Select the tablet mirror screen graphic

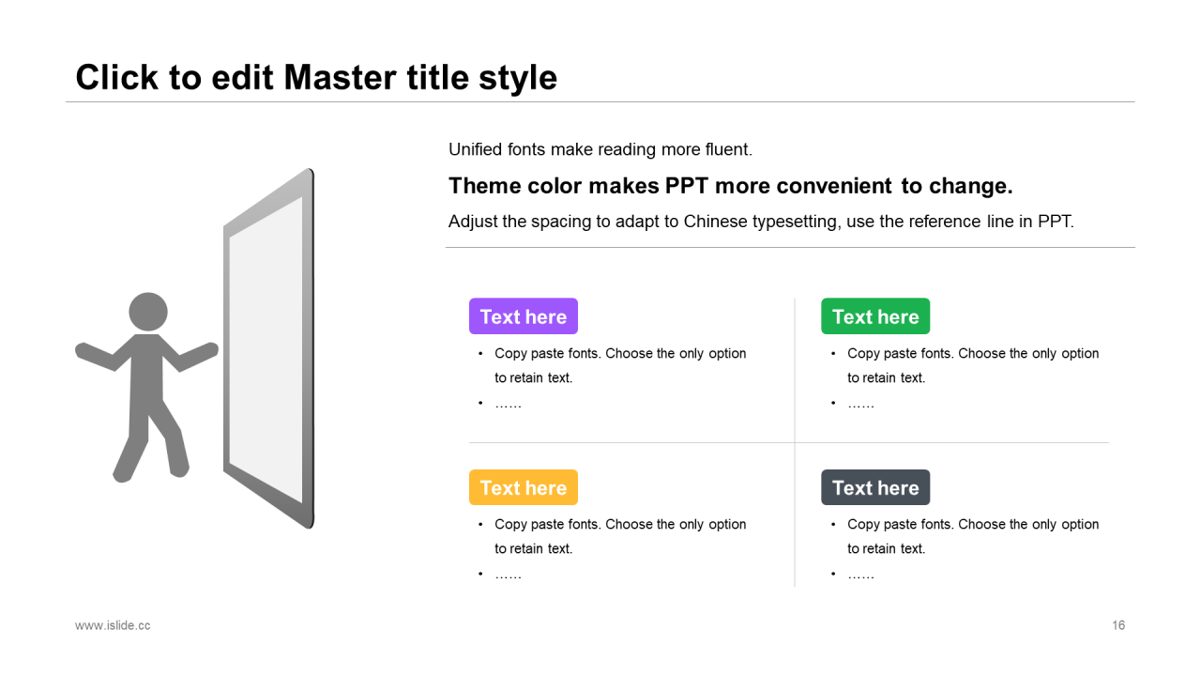[x=269, y=348]
